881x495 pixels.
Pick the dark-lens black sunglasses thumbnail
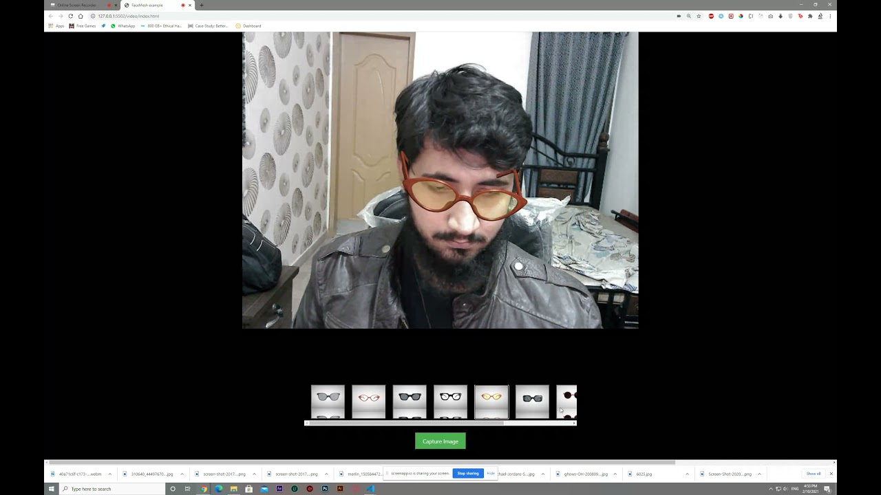click(x=410, y=401)
